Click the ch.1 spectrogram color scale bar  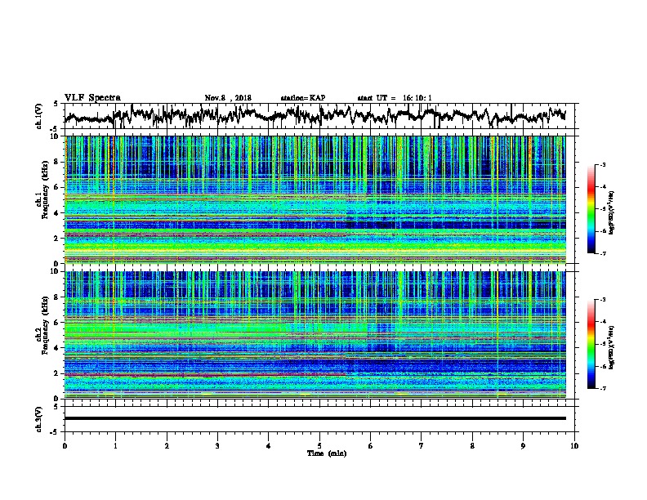(x=591, y=209)
